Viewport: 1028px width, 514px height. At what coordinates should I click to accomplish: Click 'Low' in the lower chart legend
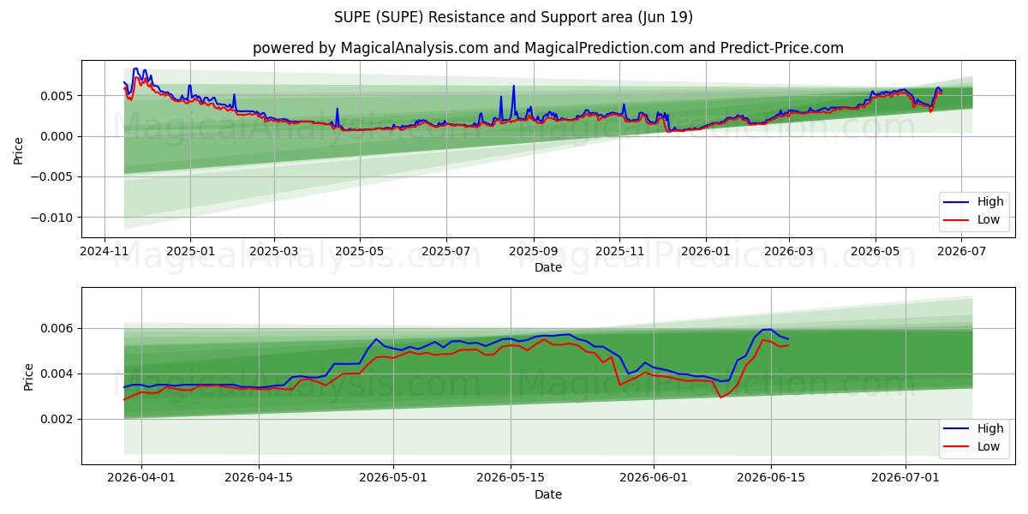tap(989, 446)
